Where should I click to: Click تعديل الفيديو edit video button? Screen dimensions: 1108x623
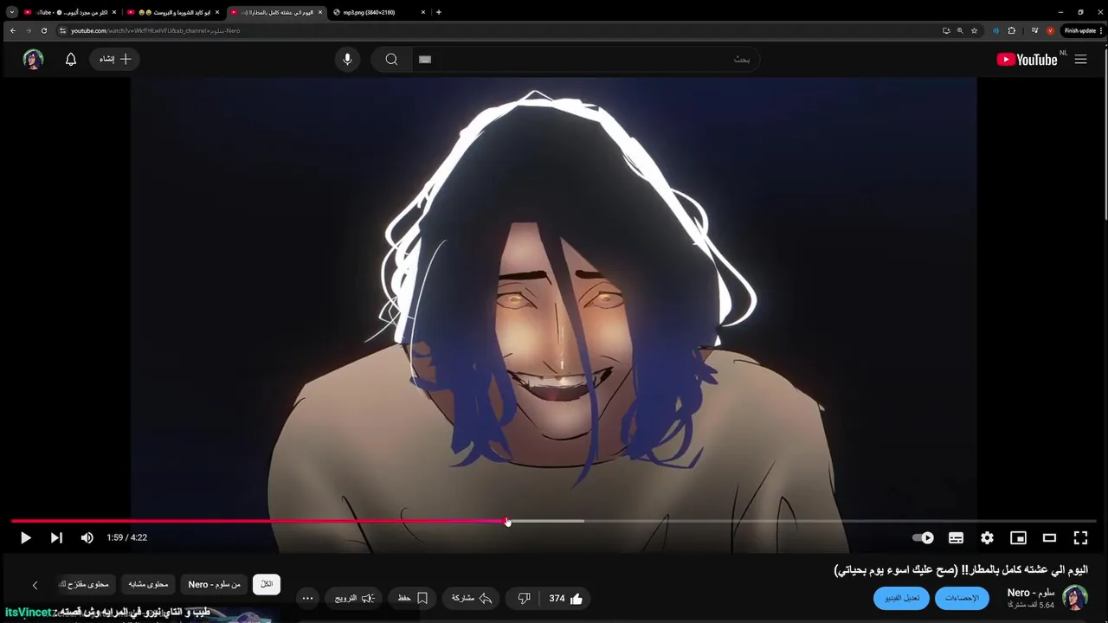[901, 598]
